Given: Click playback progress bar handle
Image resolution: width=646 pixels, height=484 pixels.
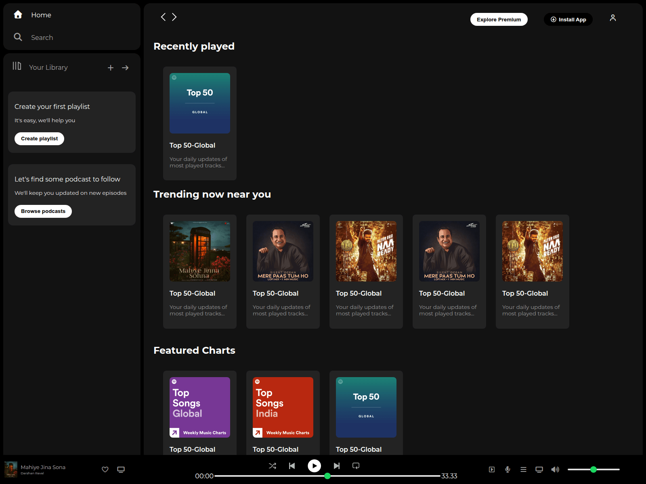Looking at the screenshot, I should [327, 476].
